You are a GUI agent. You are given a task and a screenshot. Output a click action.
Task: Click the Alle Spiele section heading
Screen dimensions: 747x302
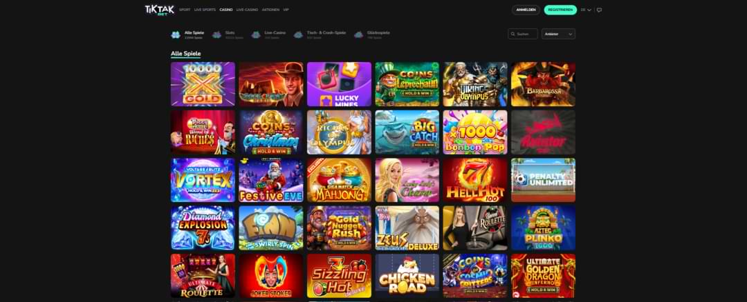point(186,54)
